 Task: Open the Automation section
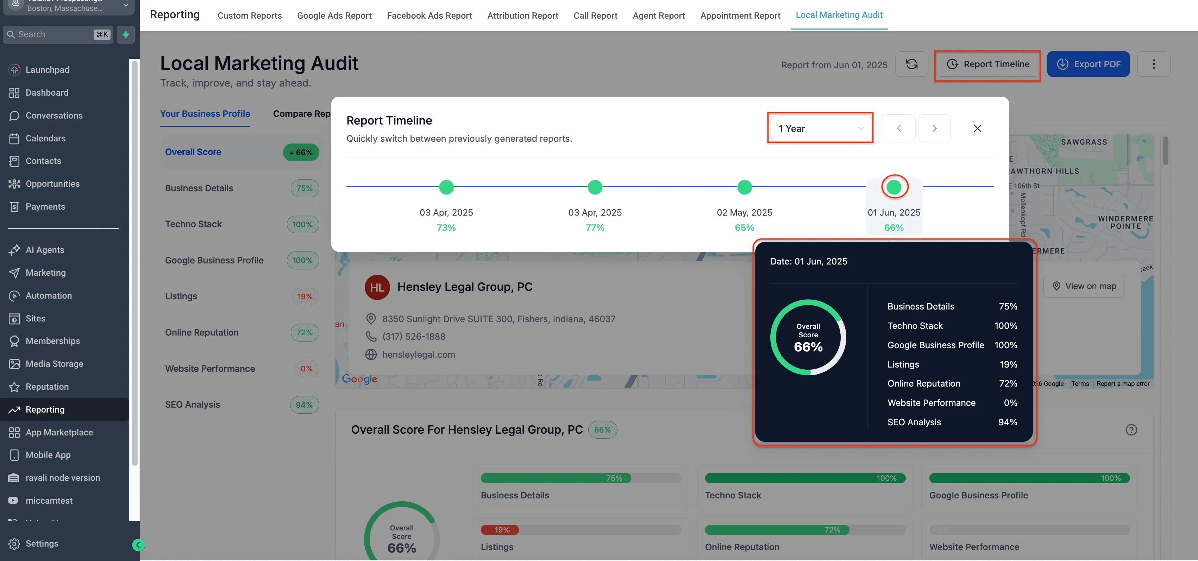click(48, 295)
